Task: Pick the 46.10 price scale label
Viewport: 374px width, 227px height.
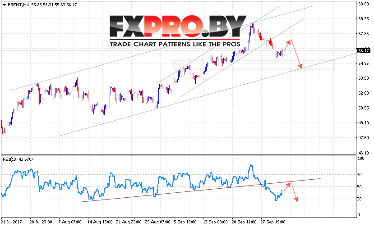Action: point(364,153)
